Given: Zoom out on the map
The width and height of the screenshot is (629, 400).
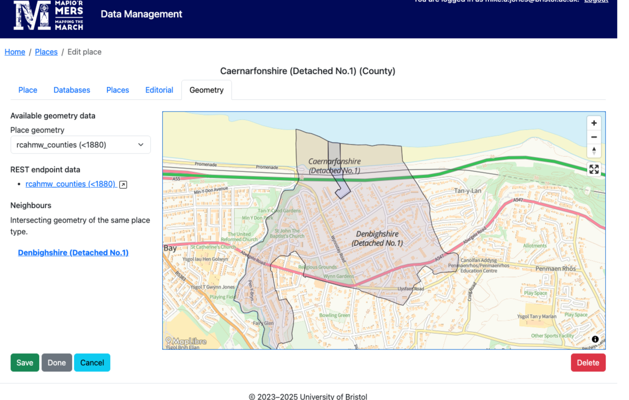Looking at the screenshot, I should 594,137.
